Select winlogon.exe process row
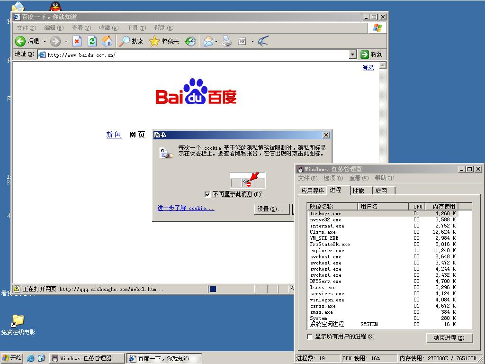Viewport: 485px width, 364px height. [x=383, y=300]
